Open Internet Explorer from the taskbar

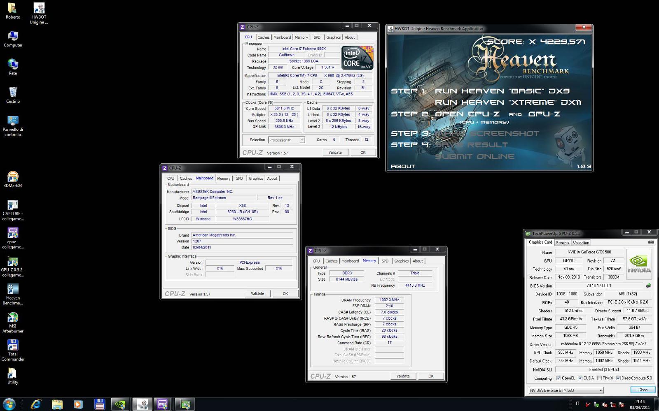coord(36,404)
